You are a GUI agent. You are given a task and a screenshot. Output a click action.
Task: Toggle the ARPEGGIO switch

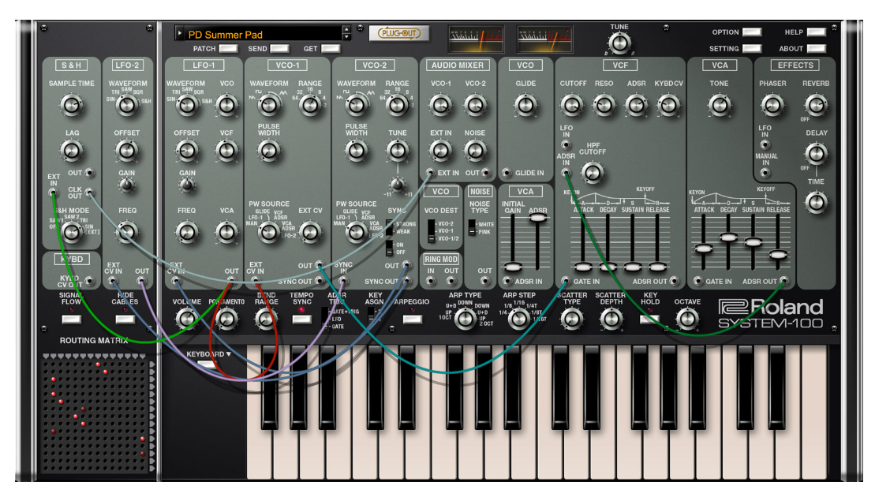pyautogui.click(x=412, y=319)
